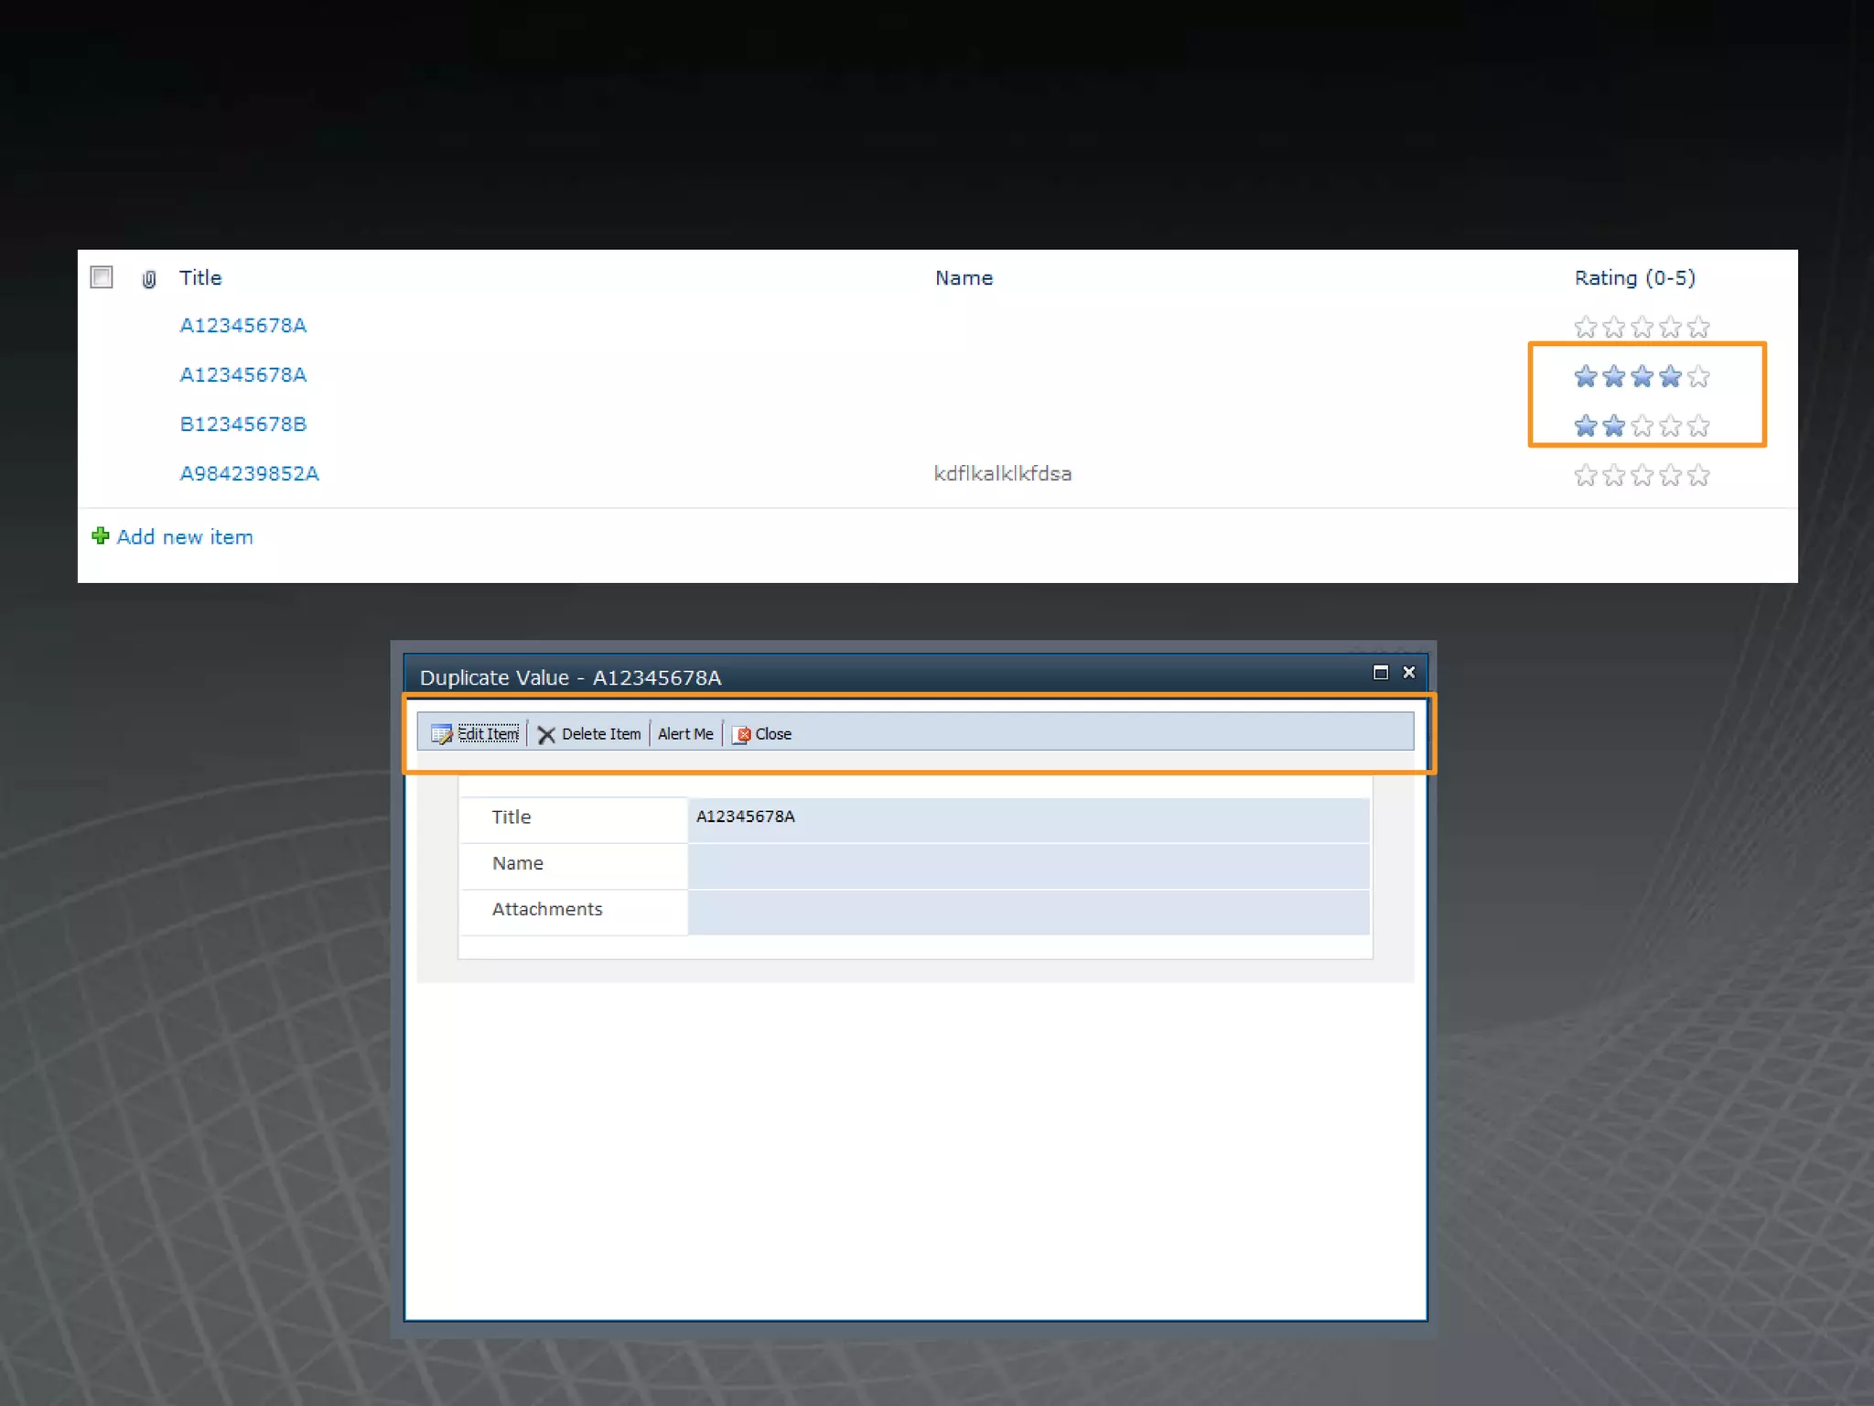Set B12345678B rating to three stars
This screenshot has height=1406, width=1874.
pos(1642,426)
